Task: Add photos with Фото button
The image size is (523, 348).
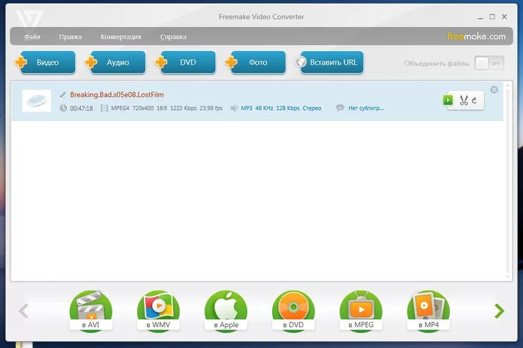Action: pyautogui.click(x=256, y=62)
